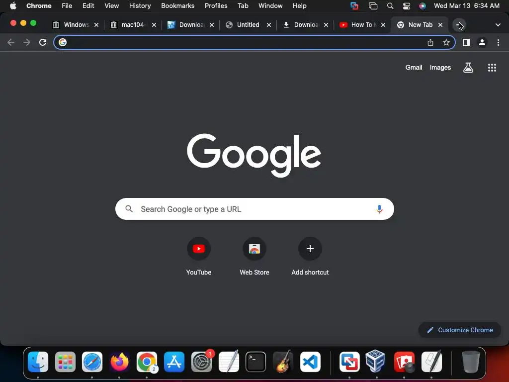Click the Google icon in address bar

coord(63,42)
